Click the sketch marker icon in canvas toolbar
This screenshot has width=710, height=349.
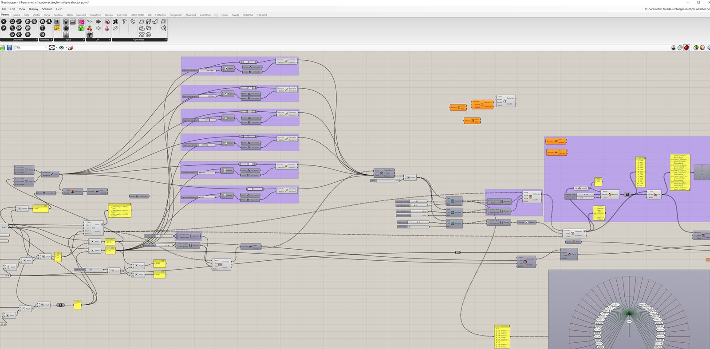[x=71, y=47]
